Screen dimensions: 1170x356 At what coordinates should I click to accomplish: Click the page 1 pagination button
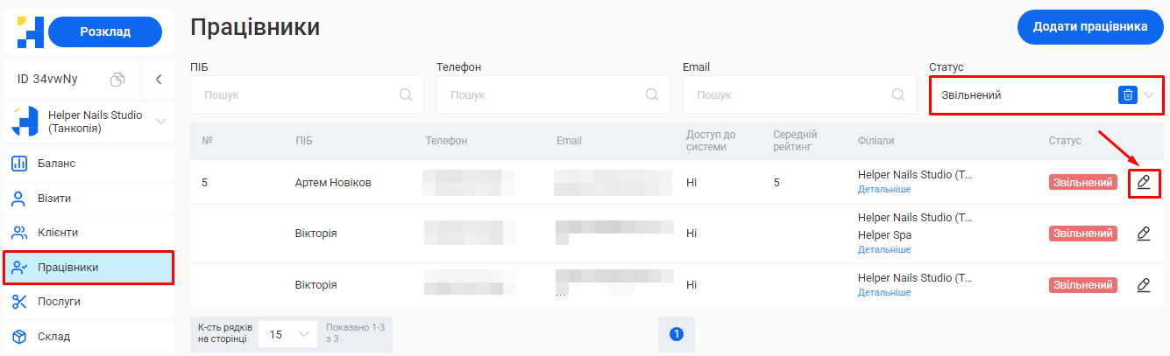tap(676, 334)
